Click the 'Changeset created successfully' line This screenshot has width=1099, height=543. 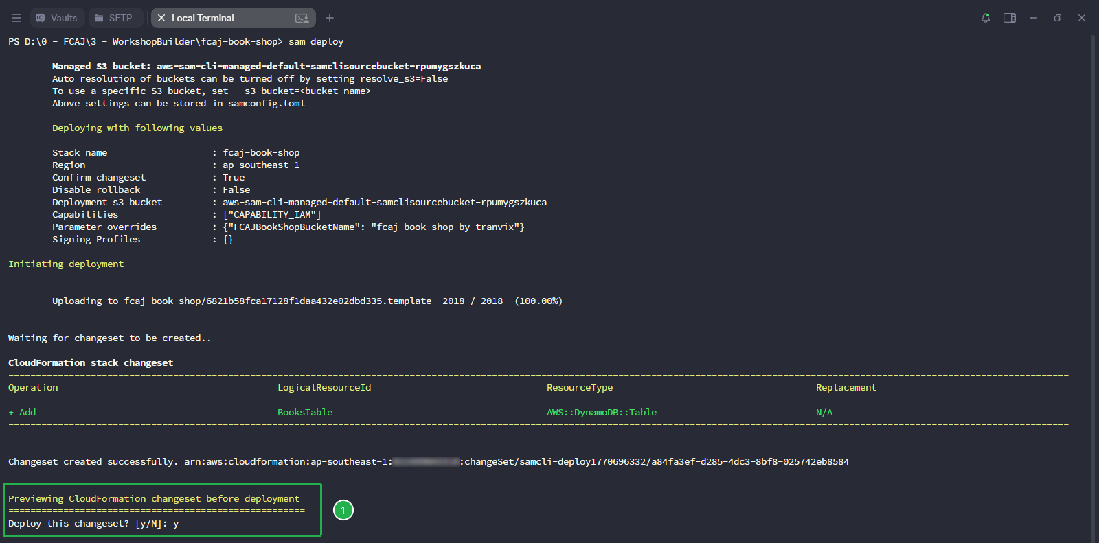point(429,462)
